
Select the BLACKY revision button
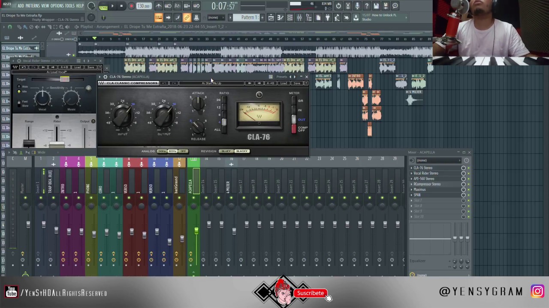(x=242, y=151)
